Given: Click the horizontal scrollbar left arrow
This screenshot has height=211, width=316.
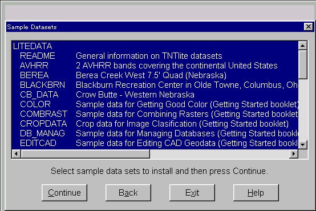Looking at the screenshot, I should 17,154.
